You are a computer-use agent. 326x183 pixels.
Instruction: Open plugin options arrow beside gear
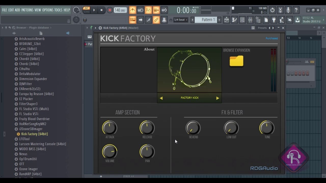click(x=96, y=28)
